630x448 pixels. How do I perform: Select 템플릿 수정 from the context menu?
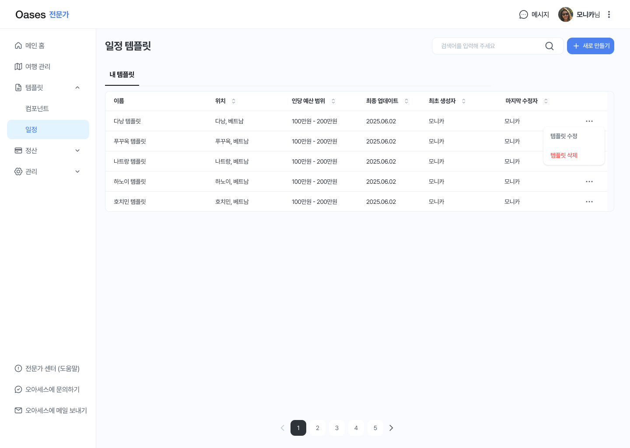pyautogui.click(x=564, y=136)
